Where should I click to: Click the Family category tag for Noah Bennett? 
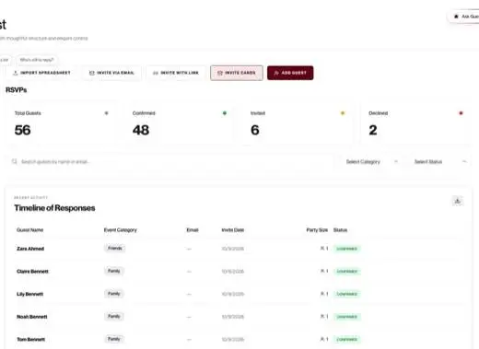point(114,316)
